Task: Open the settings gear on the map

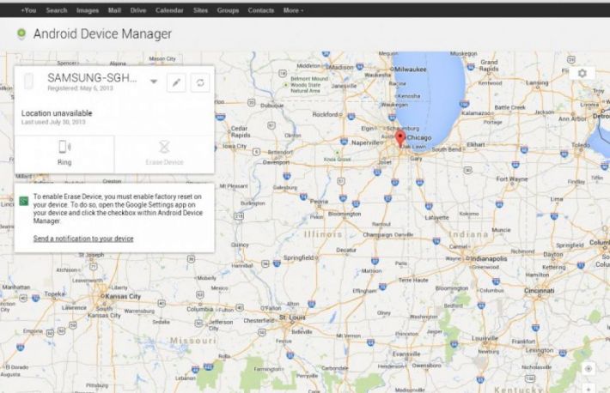Action: [582, 74]
